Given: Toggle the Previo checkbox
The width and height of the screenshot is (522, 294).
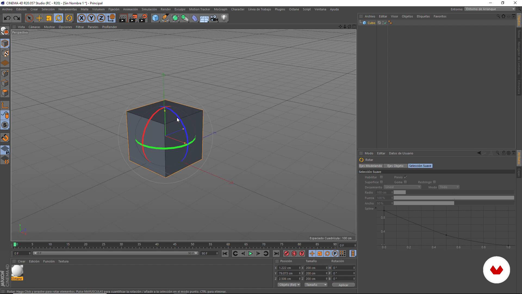Looking at the screenshot, I should [x=405, y=177].
